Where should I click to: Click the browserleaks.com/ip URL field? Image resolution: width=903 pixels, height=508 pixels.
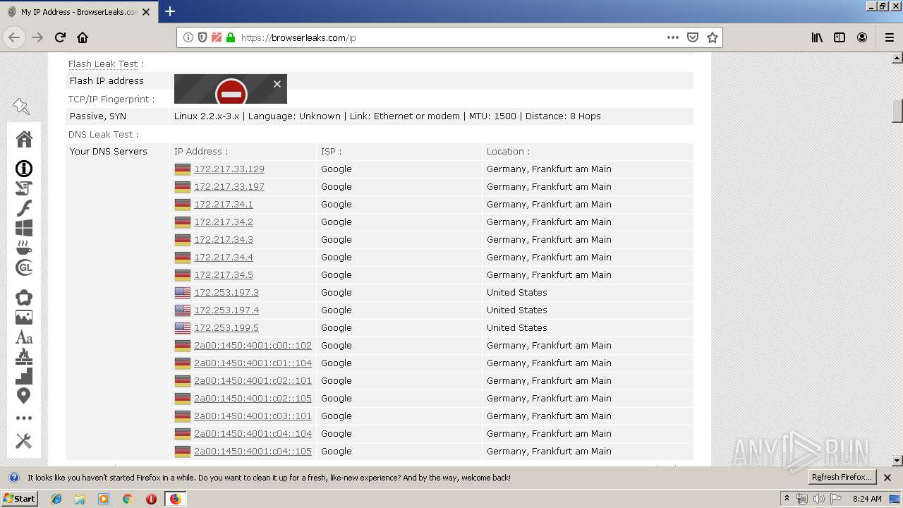pos(449,37)
